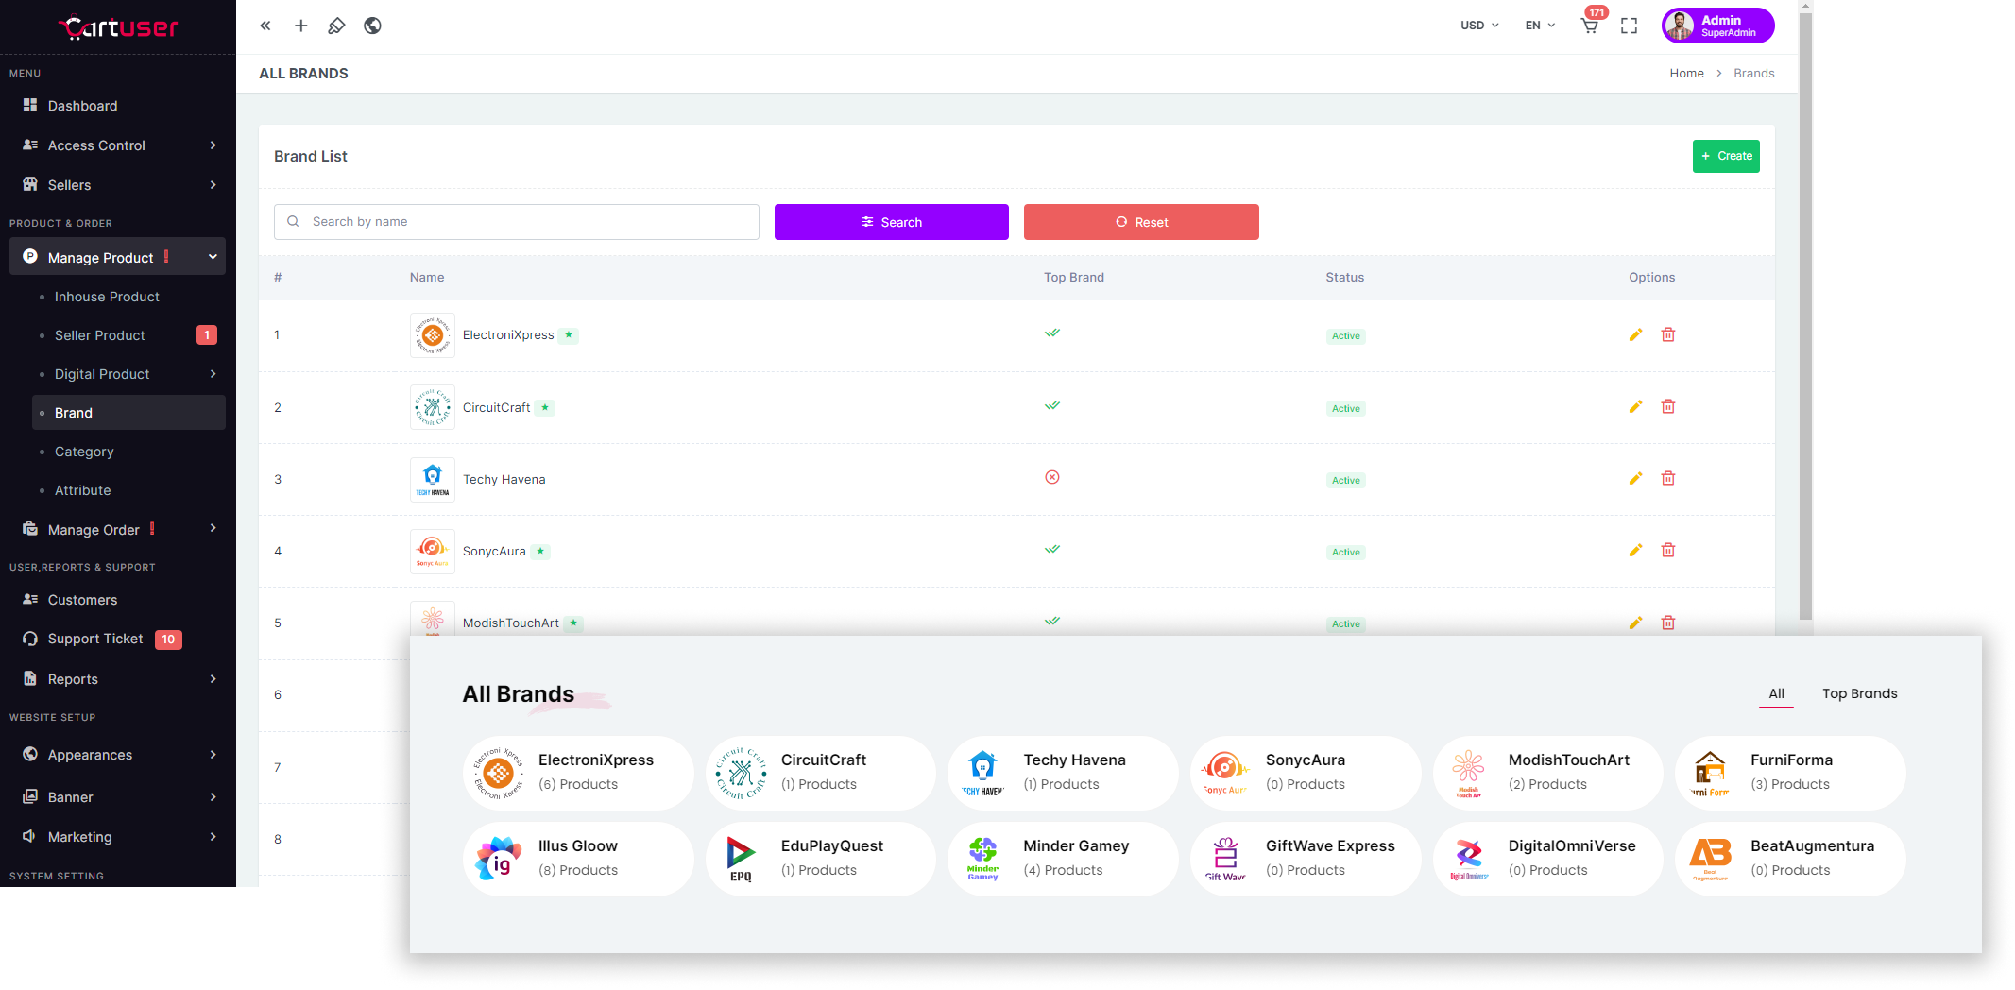The width and height of the screenshot is (2015, 990).
Task: Expand the Access Control menu
Action: [118, 145]
